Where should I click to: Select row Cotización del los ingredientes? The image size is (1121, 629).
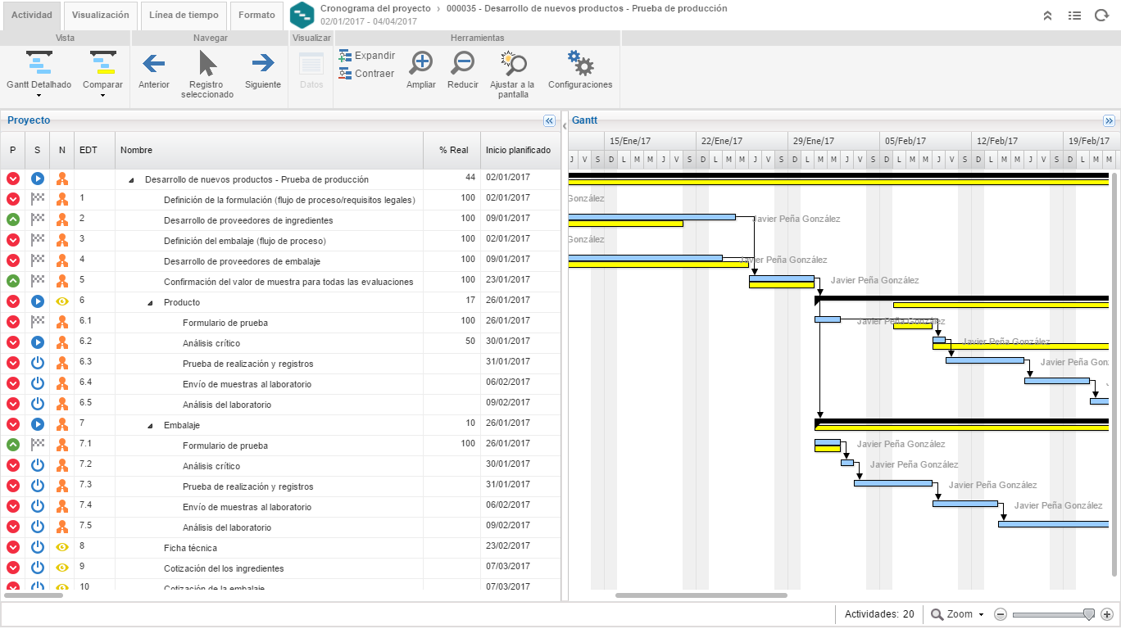pyautogui.click(x=280, y=568)
